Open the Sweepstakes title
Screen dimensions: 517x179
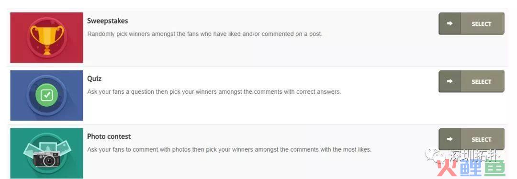[108, 21]
